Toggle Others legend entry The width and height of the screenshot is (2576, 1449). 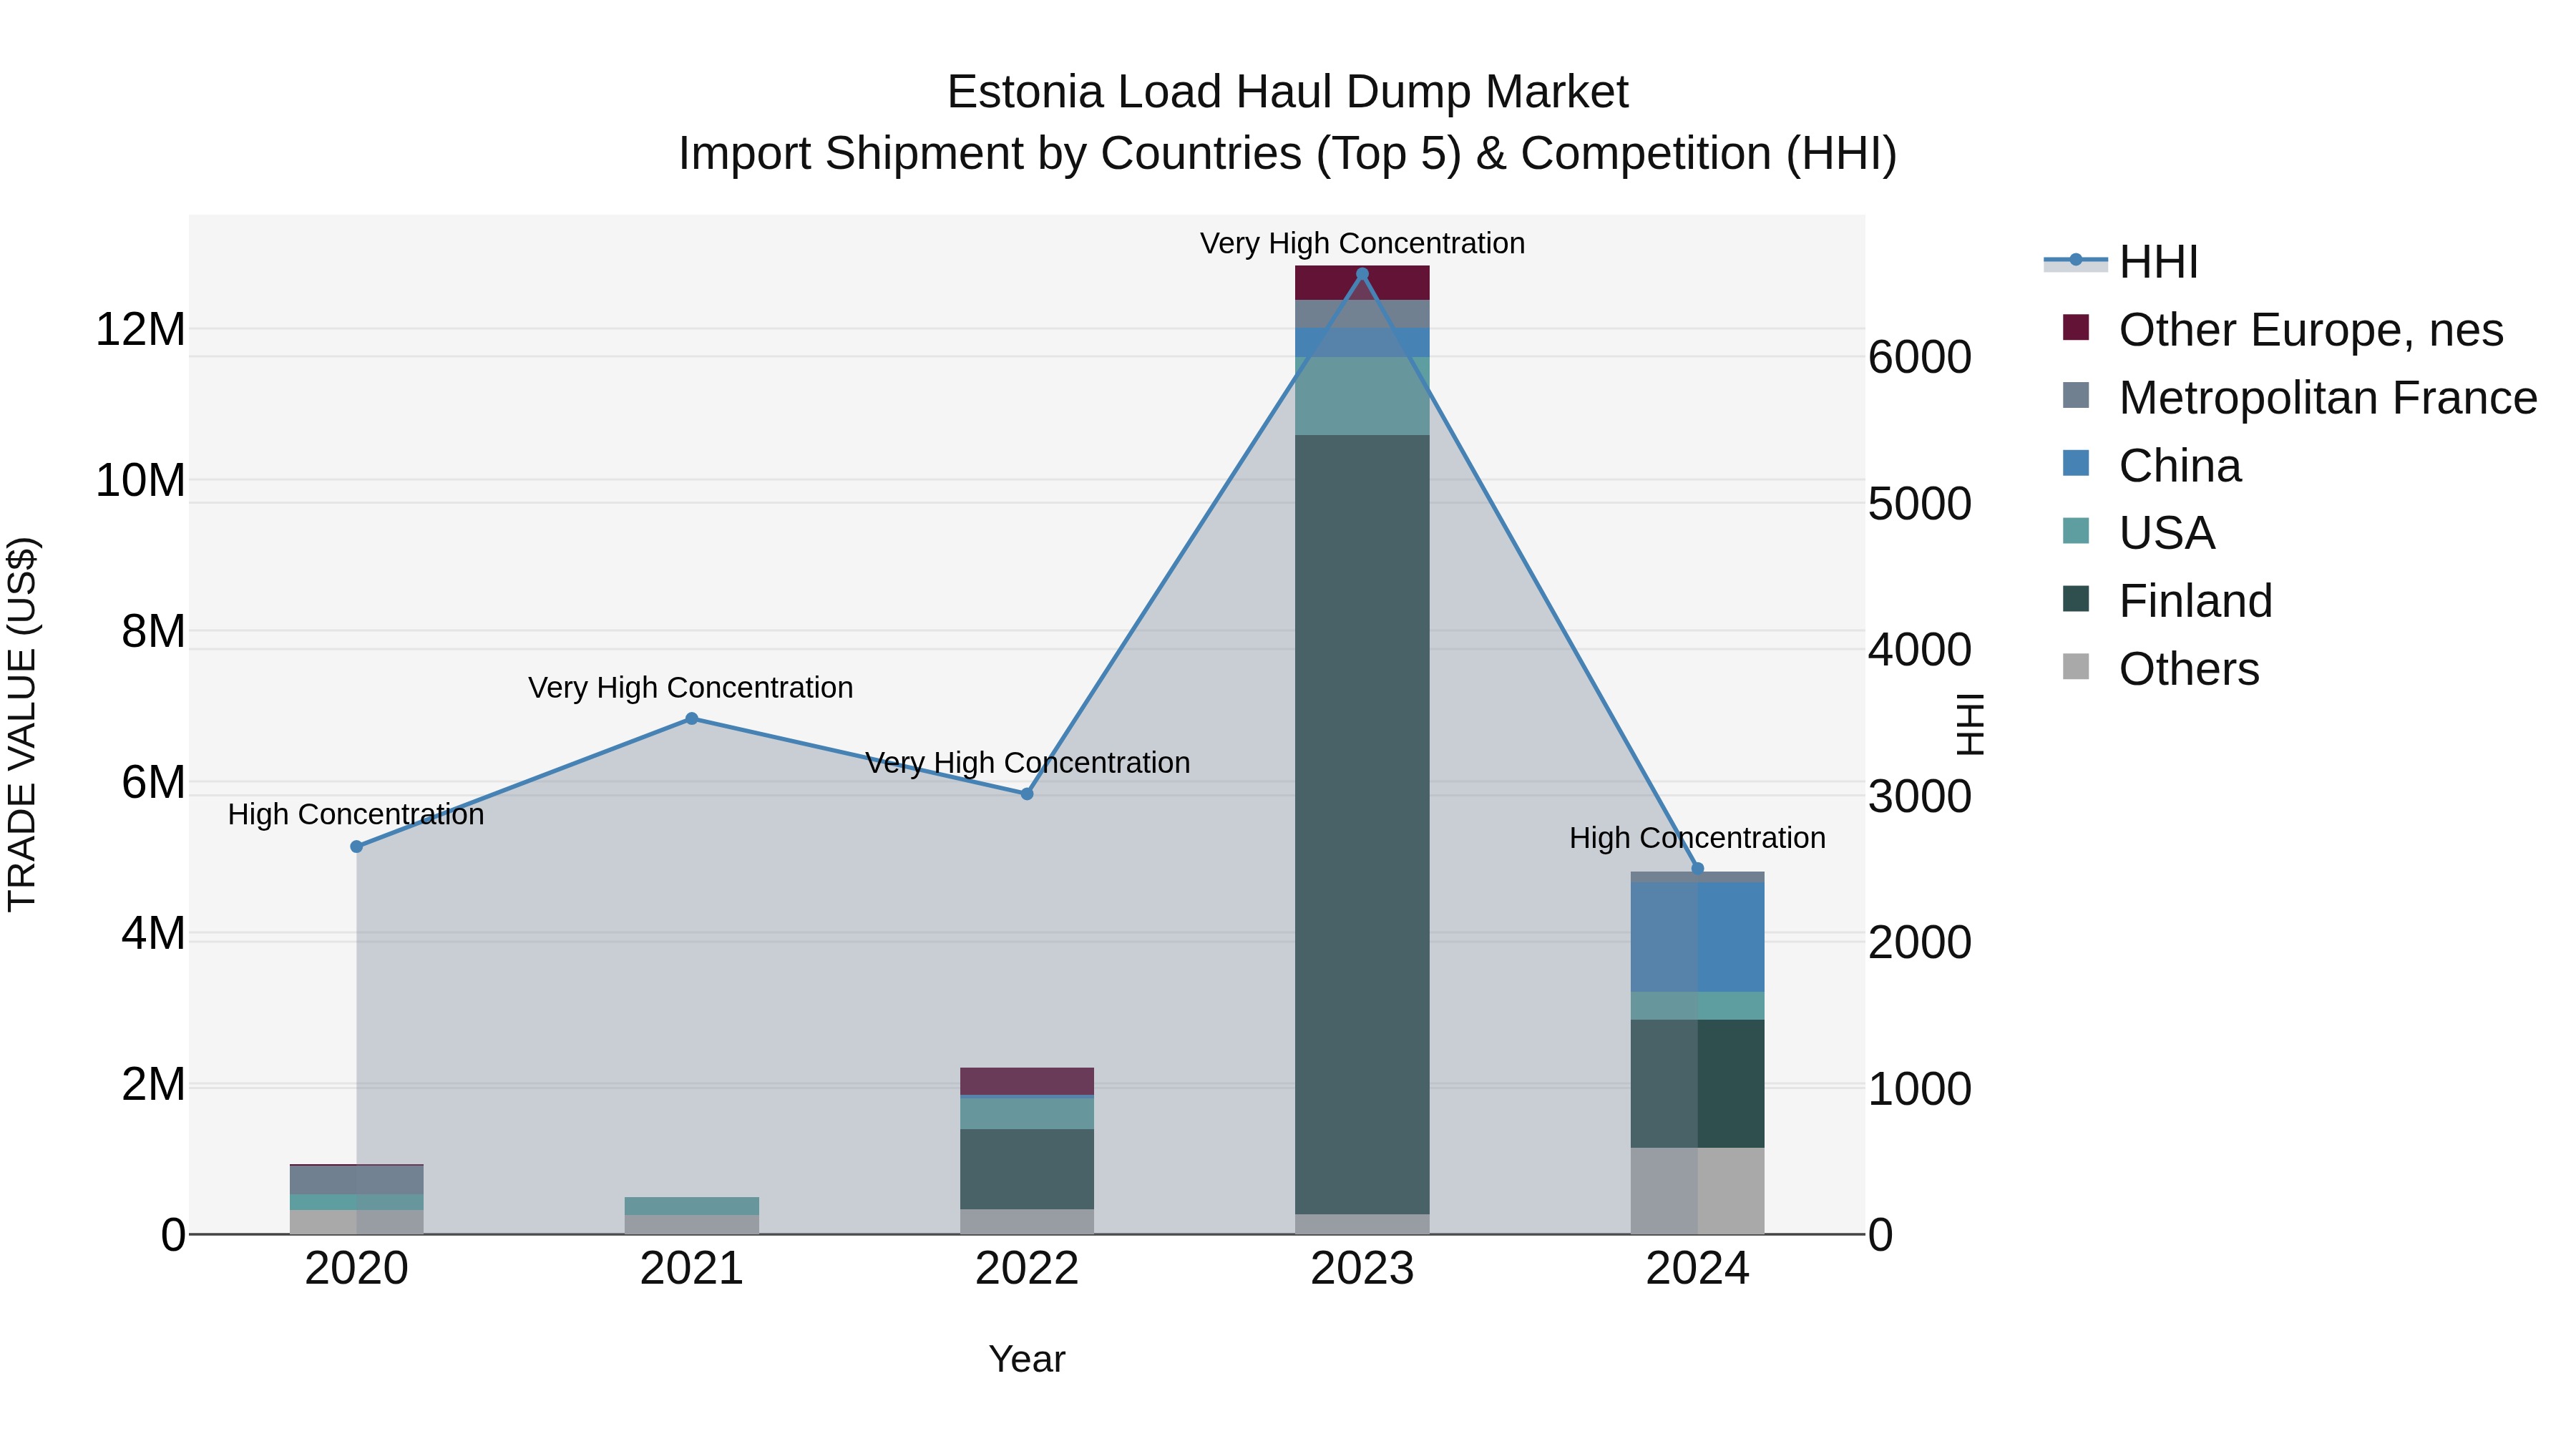pos(2161,669)
